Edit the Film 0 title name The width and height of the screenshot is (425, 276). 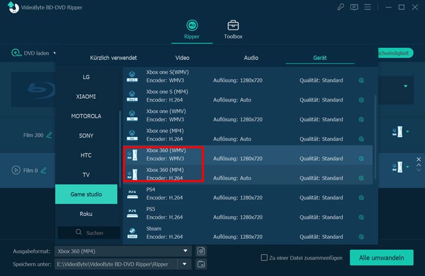(x=44, y=170)
